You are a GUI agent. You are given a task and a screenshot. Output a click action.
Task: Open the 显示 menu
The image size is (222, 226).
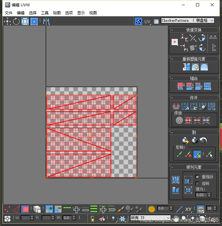click(x=81, y=13)
